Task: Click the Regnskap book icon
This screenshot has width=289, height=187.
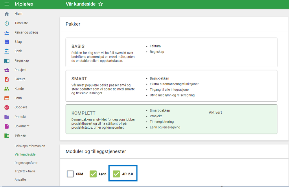Action: point(7,61)
